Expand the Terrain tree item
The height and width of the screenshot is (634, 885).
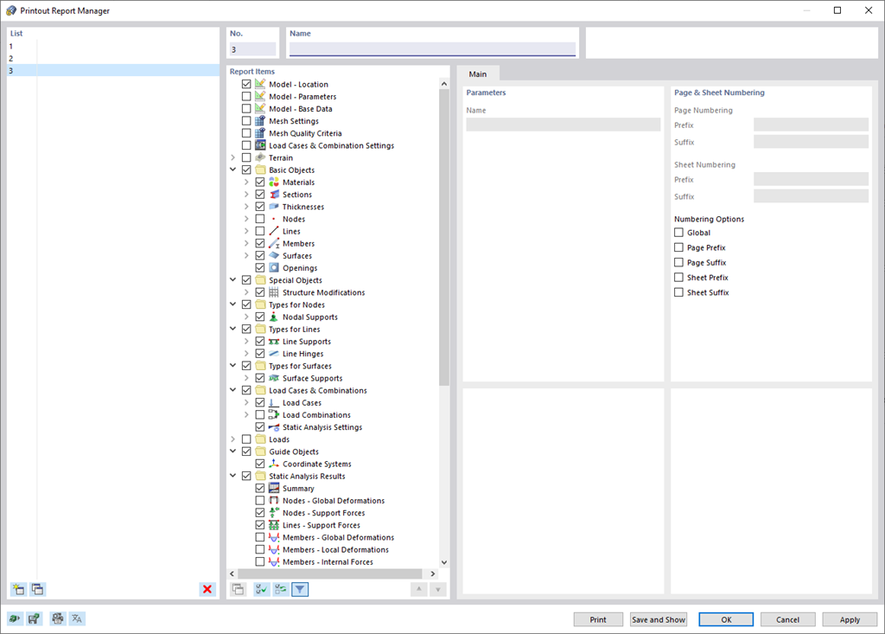pyautogui.click(x=232, y=157)
